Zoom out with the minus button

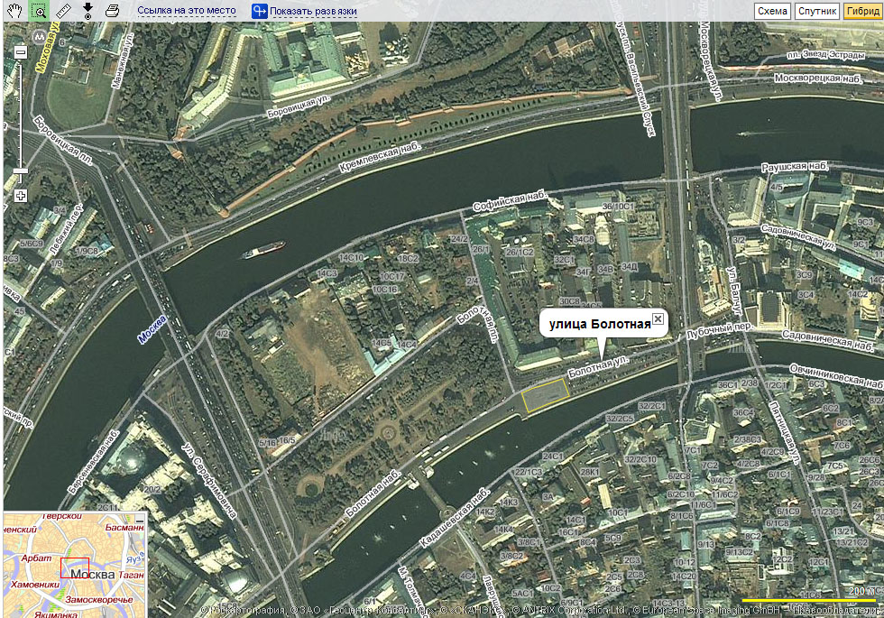tap(21, 53)
